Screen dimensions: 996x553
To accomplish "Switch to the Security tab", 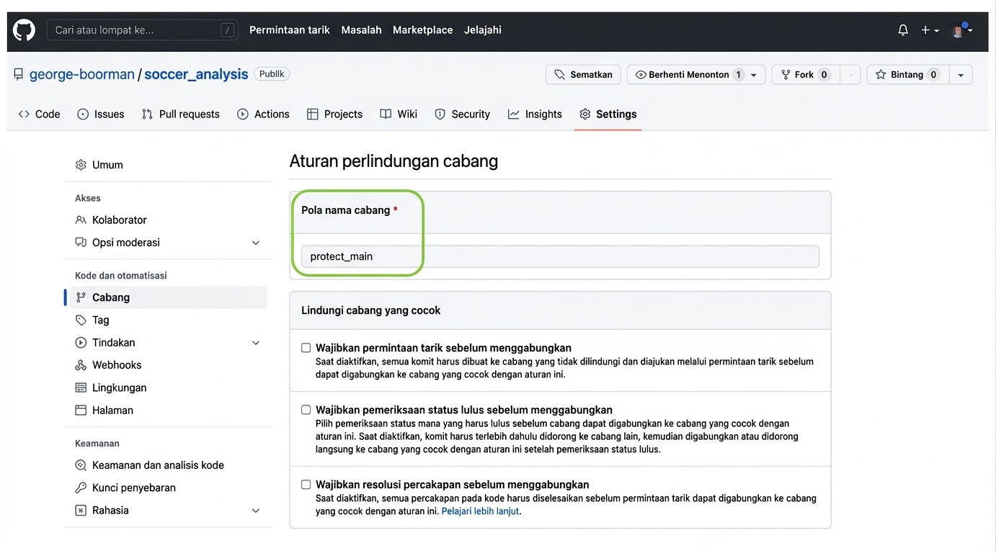I will [462, 114].
